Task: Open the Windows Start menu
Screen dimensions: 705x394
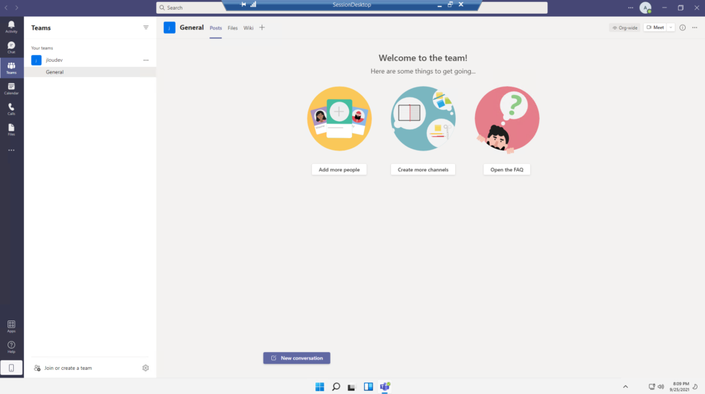Action: coord(319,386)
